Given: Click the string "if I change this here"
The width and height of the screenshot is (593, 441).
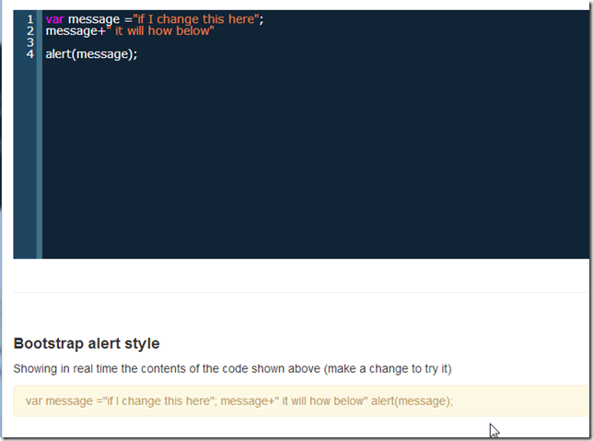Looking at the screenshot, I should pos(196,19).
